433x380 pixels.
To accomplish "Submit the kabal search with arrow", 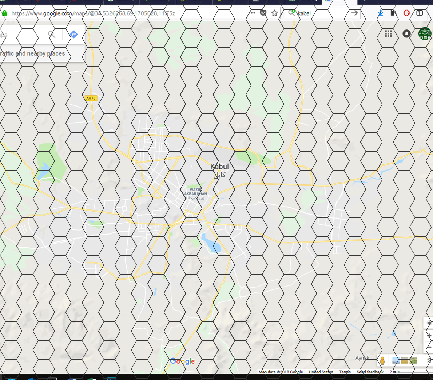I will pos(354,13).
